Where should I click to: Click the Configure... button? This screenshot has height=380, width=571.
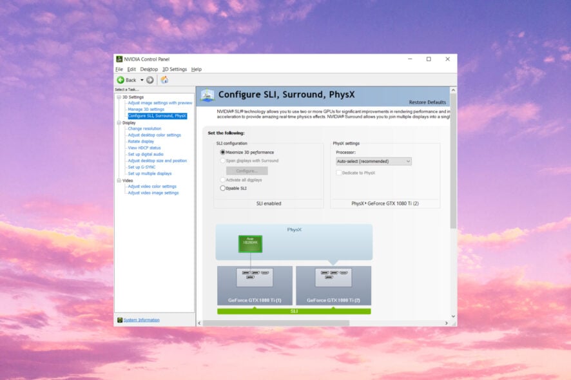tap(247, 171)
